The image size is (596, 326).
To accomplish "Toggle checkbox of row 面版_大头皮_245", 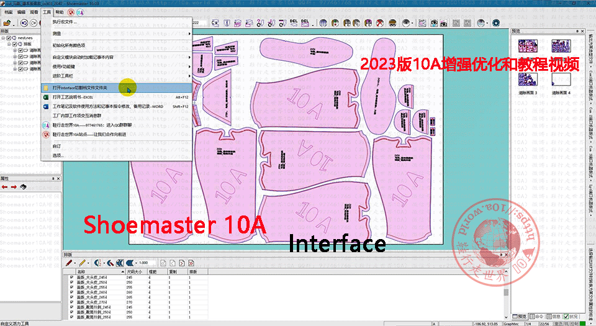I will [71, 278].
